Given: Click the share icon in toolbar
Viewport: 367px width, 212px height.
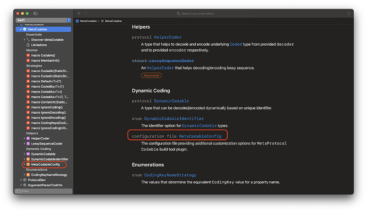Looking at the screenshot, I should pos(349,13).
